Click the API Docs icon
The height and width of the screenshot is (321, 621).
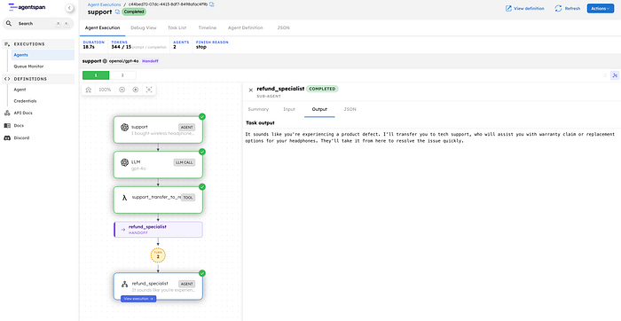click(7, 114)
